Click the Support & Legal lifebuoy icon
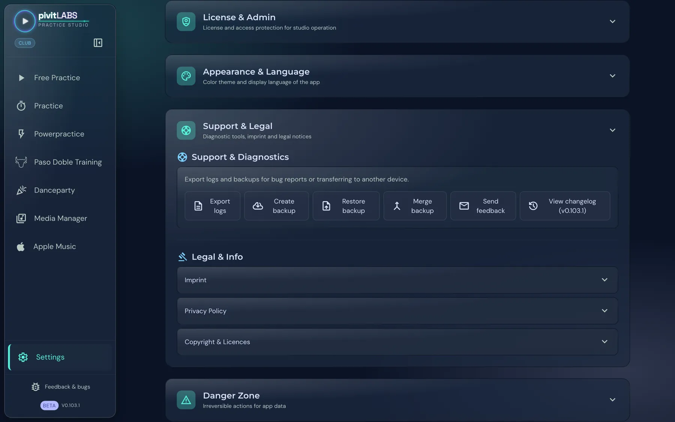This screenshot has height=422, width=675. (186, 130)
